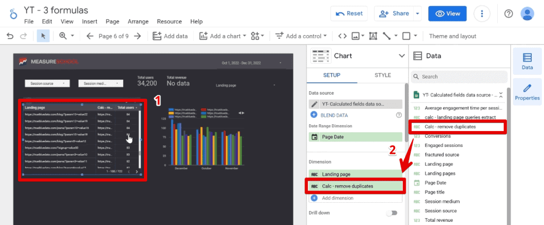544x225 pixels.
Task: Click the URL embed code icon
Action: coord(343,36)
